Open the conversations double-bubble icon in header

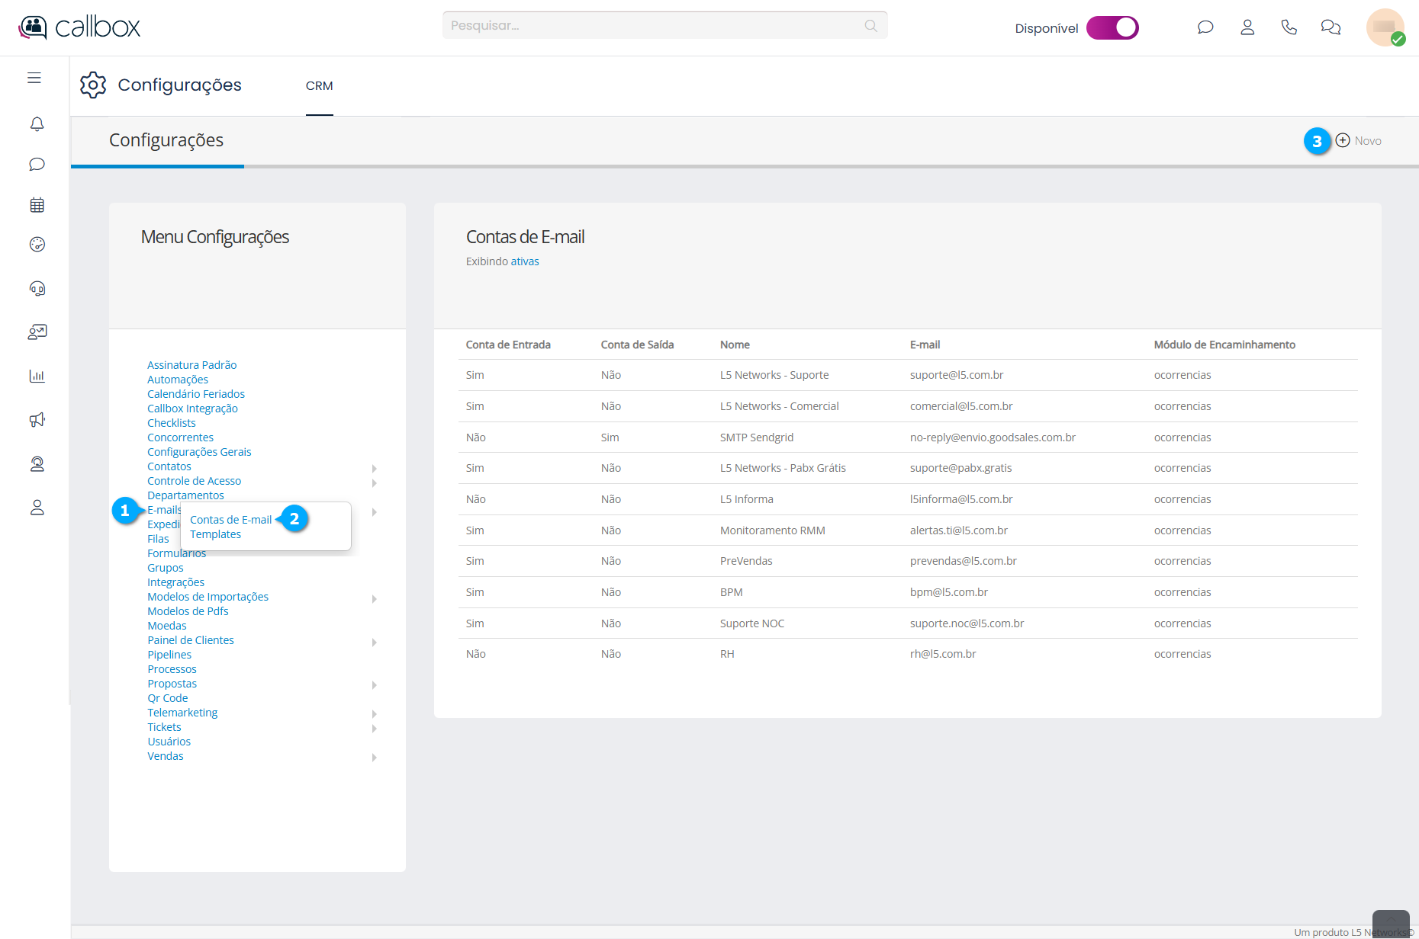[1331, 27]
